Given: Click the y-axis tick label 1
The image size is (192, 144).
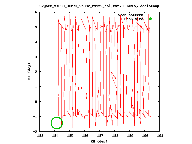Looking at the screenshot, I should [x=36, y=87].
